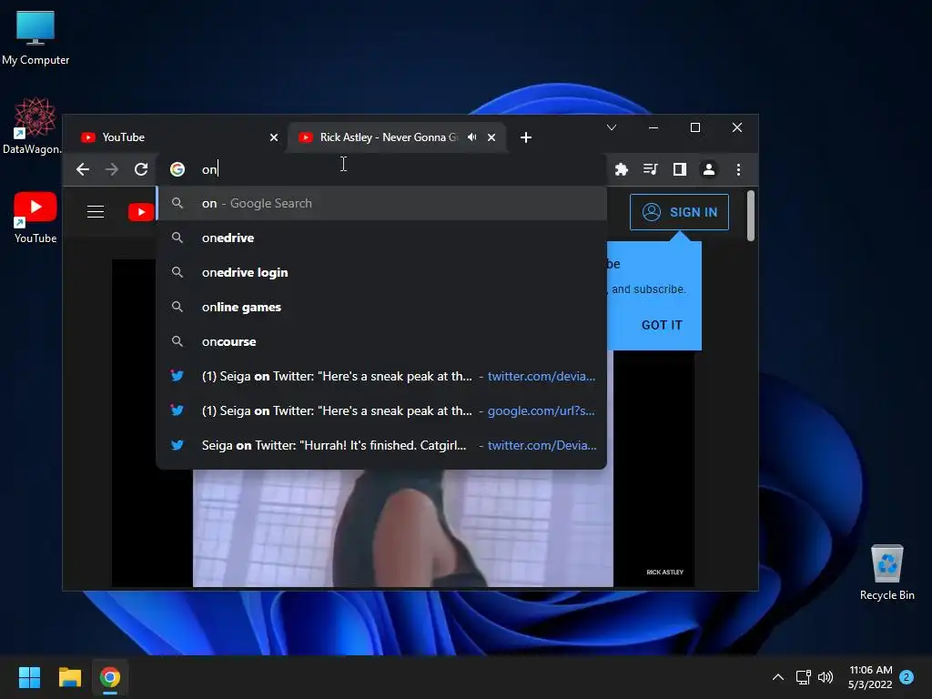Click the browser forward arrow
Screen dimensions: 932x699
pyautogui.click(x=112, y=169)
